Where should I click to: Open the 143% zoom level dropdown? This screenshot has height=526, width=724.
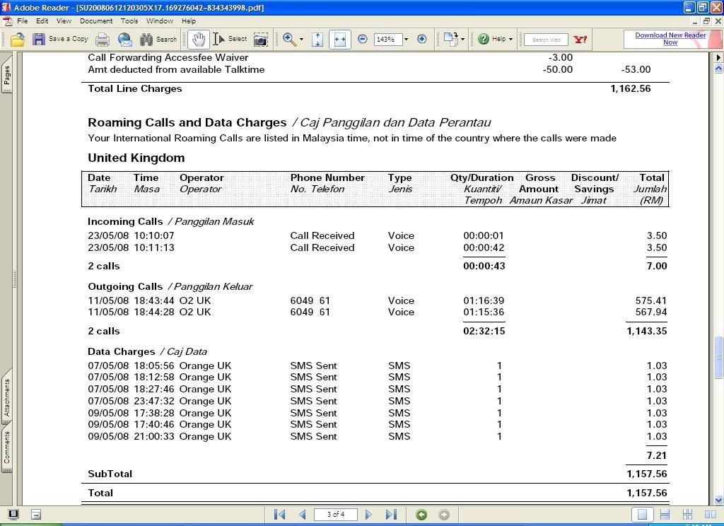pos(407,40)
